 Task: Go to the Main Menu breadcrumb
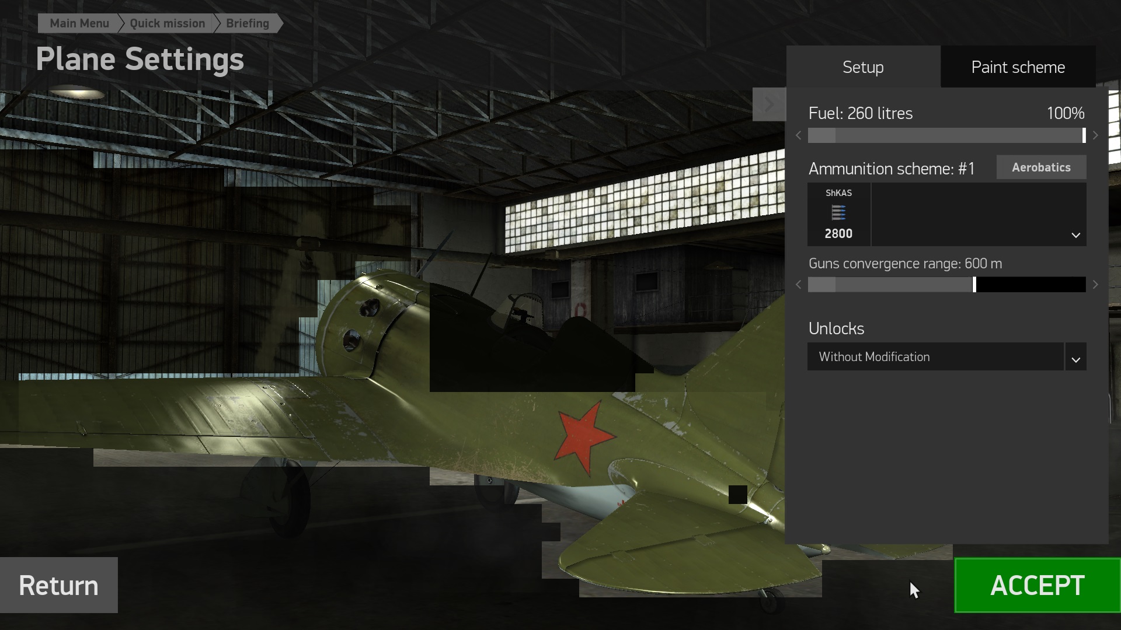[79, 23]
